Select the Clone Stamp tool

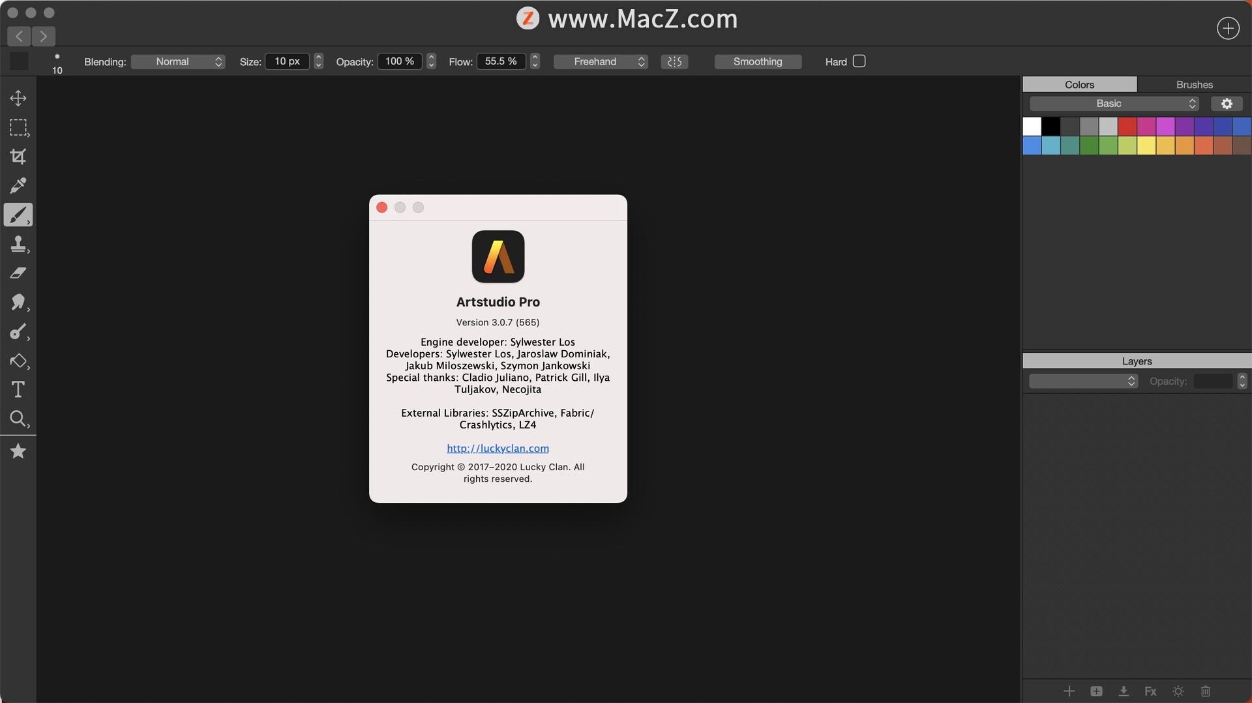point(18,244)
